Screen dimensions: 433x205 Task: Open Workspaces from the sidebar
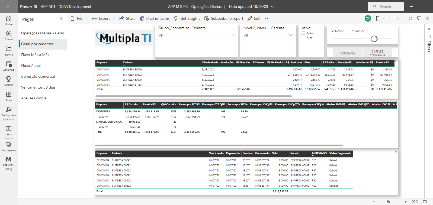(9, 146)
